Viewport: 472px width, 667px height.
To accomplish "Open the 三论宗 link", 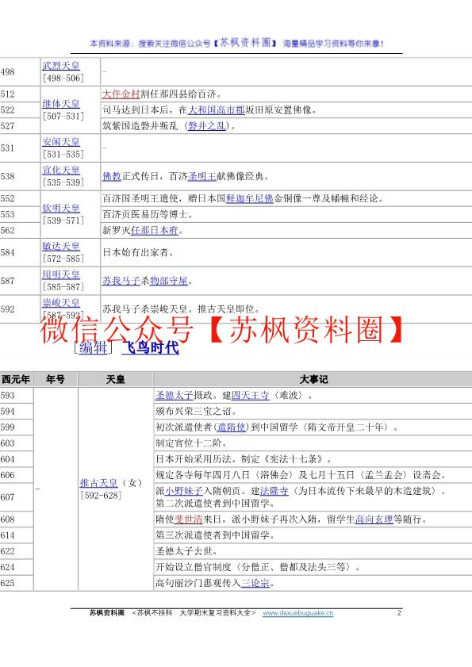I will 255,583.
